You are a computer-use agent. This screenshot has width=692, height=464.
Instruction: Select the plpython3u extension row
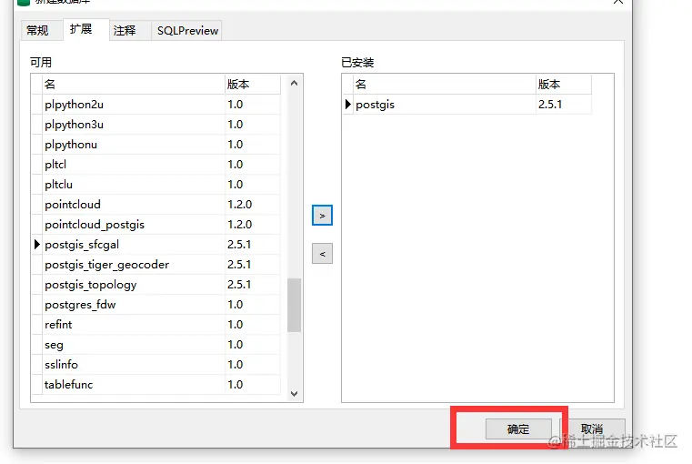tap(155, 125)
